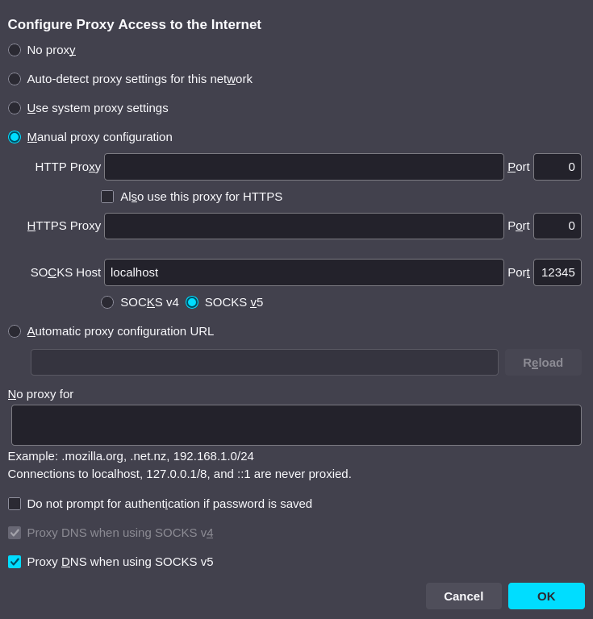Click the HTTPS Proxy text field
593x619 pixels.
pos(303,226)
